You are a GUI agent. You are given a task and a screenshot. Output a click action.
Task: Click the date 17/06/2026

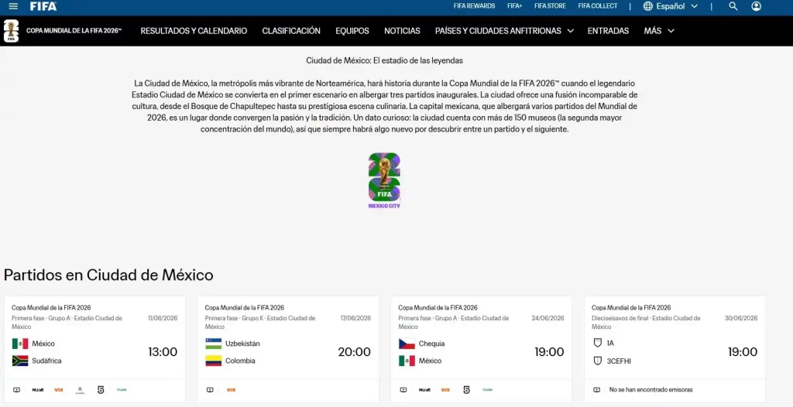click(355, 318)
